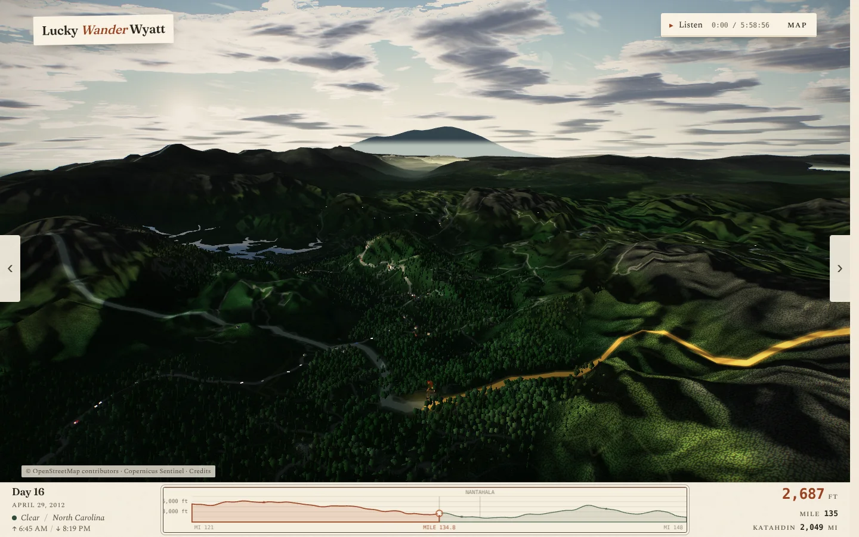This screenshot has width=859, height=537.
Task: Click the 2,687 FT elevation readout
Action: pos(809,494)
